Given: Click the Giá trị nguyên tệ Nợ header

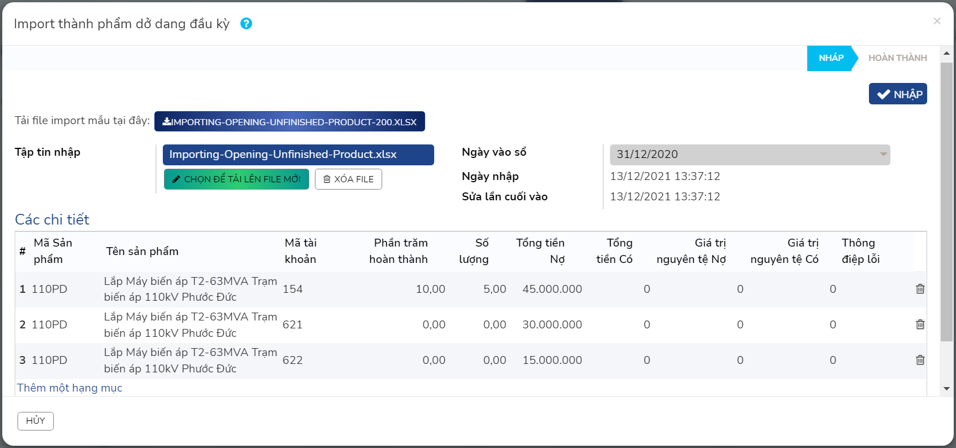Looking at the screenshot, I should 691,251.
